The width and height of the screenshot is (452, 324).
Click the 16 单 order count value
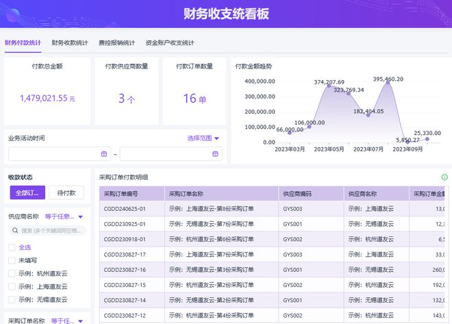click(195, 99)
